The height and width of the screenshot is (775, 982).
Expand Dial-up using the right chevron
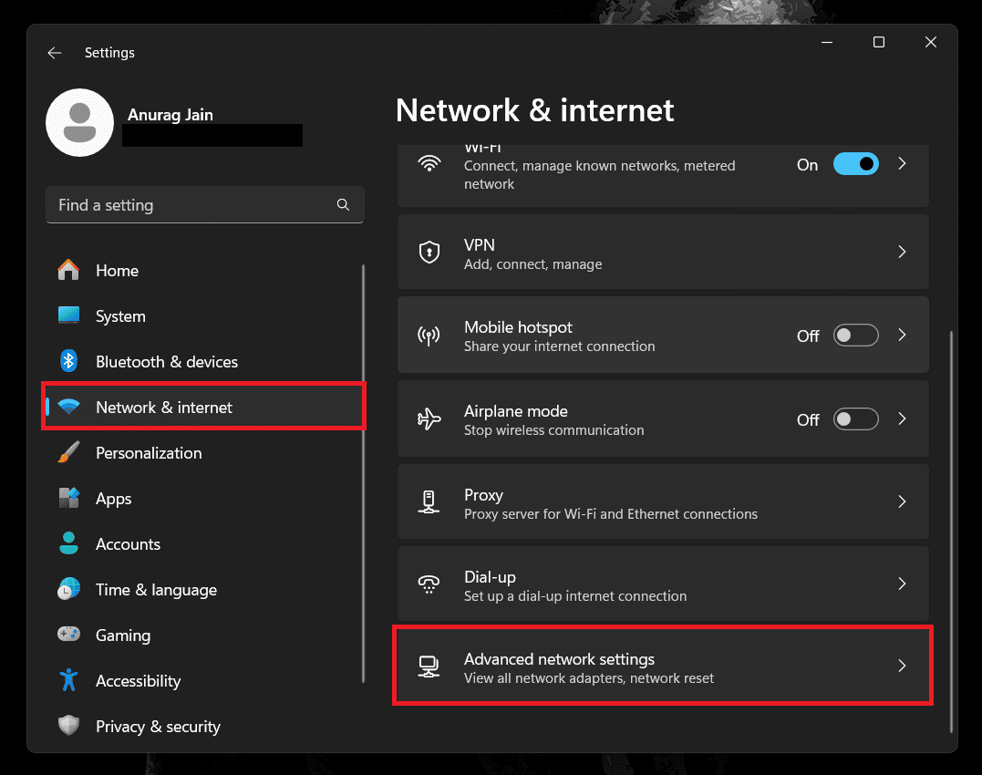902,584
